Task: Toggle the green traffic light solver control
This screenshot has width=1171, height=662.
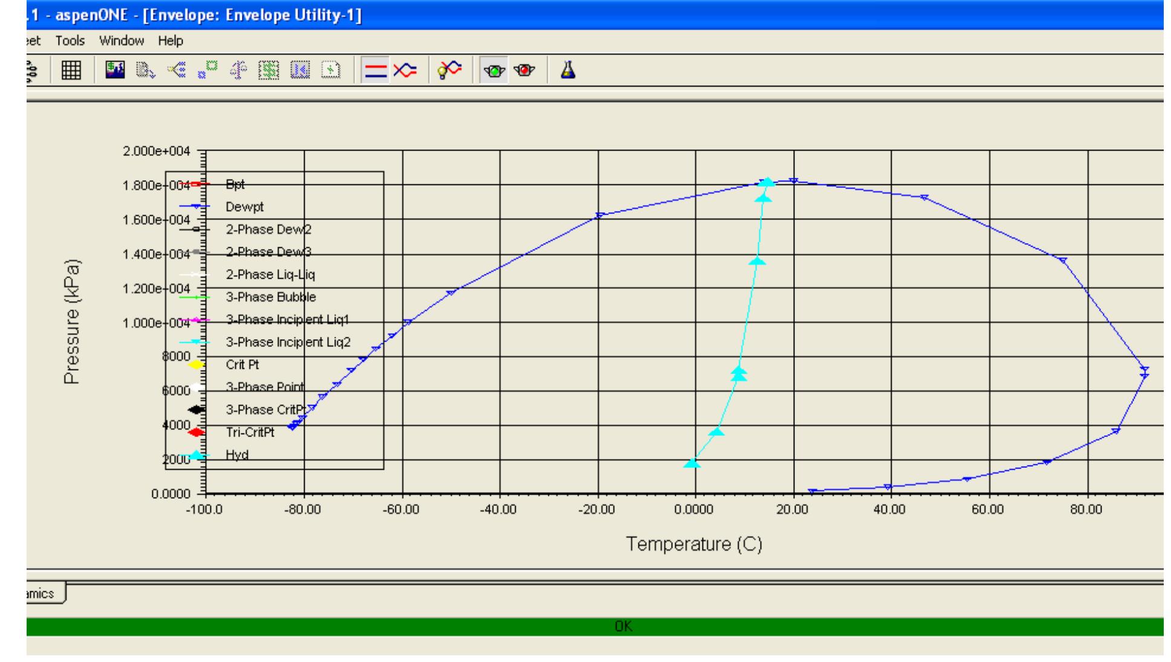Action: coord(495,70)
